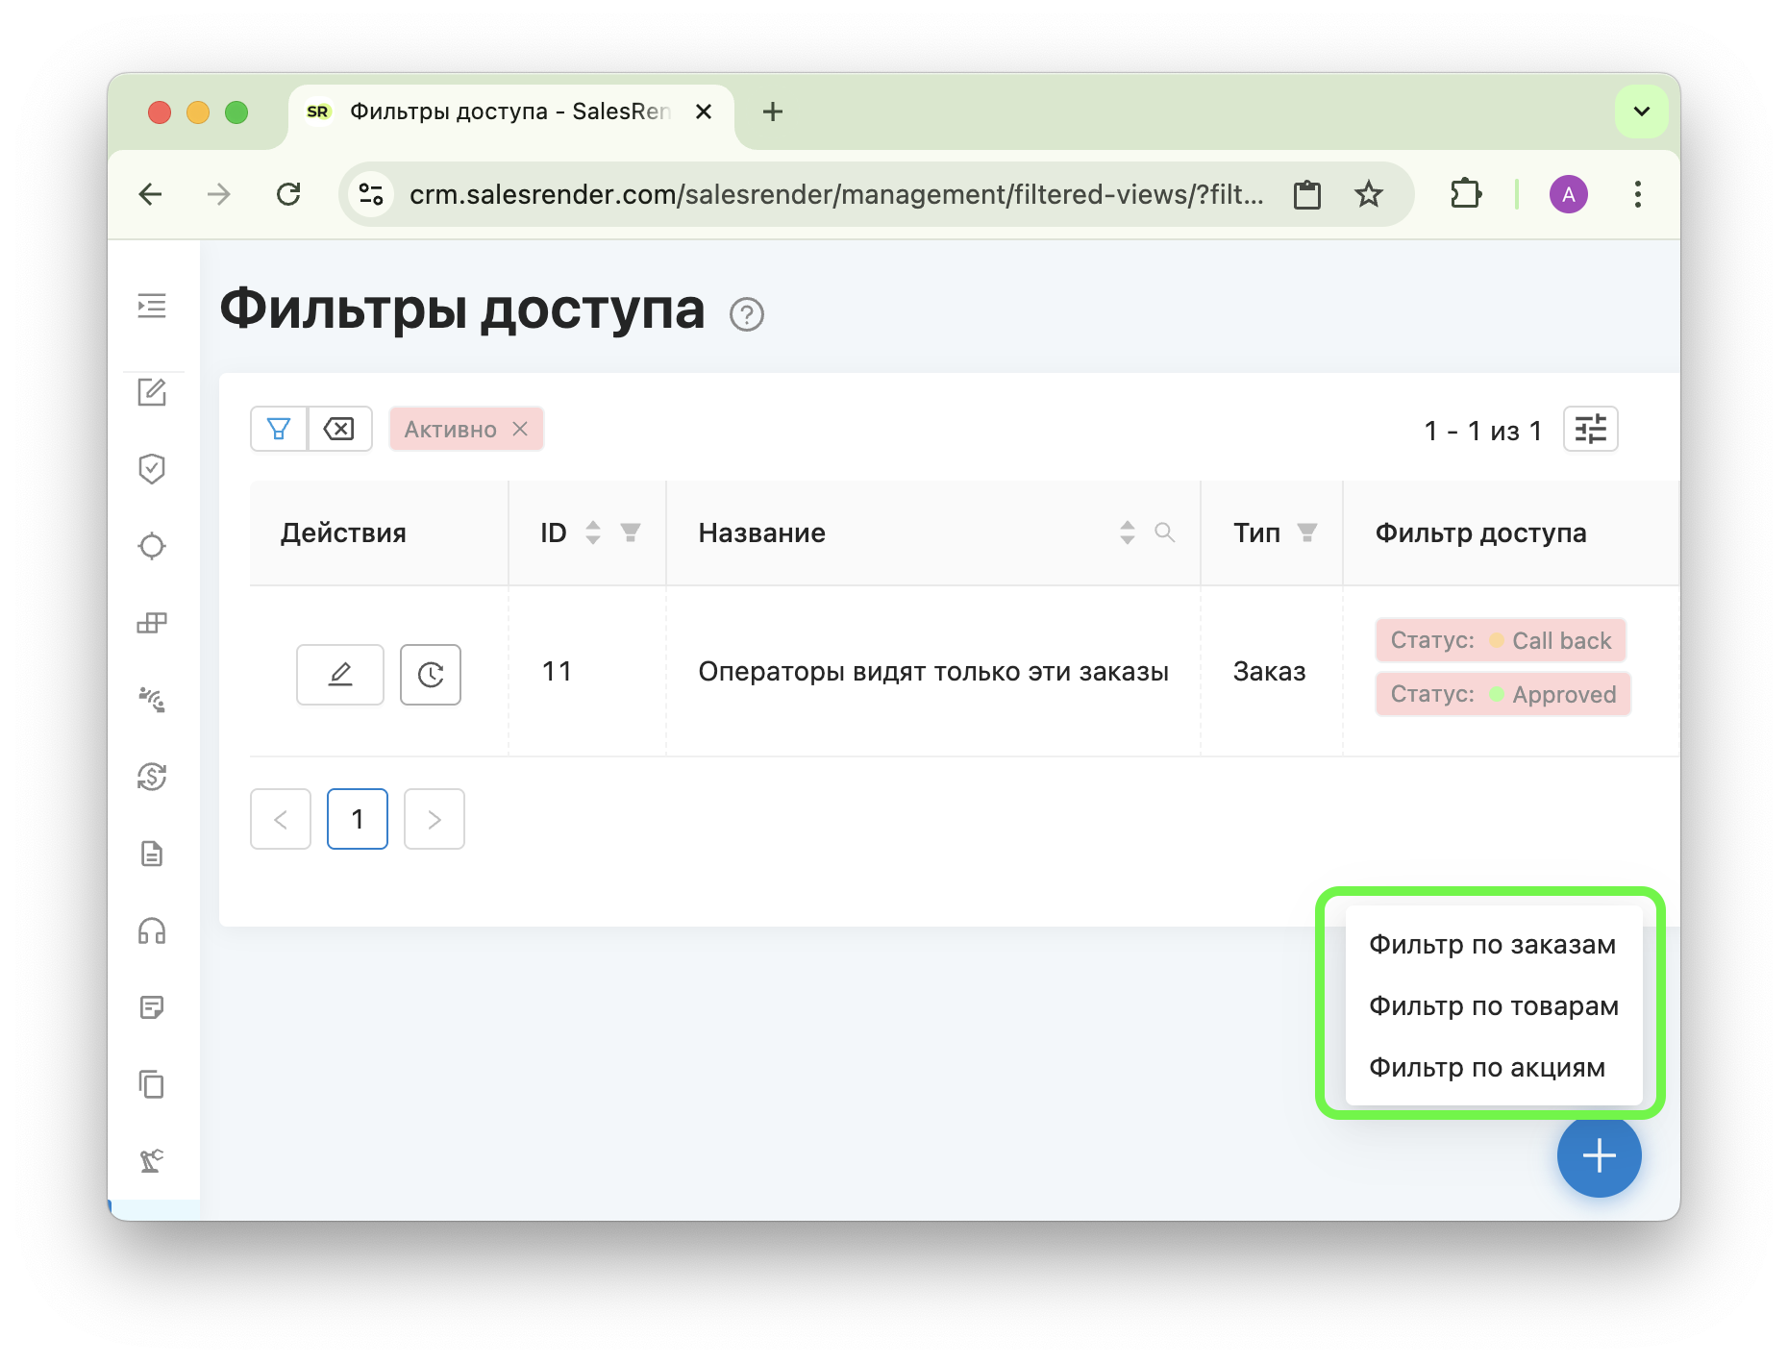Open the edit pencil icon for filter 11
Screen dimensions: 1788x1363
click(339, 674)
